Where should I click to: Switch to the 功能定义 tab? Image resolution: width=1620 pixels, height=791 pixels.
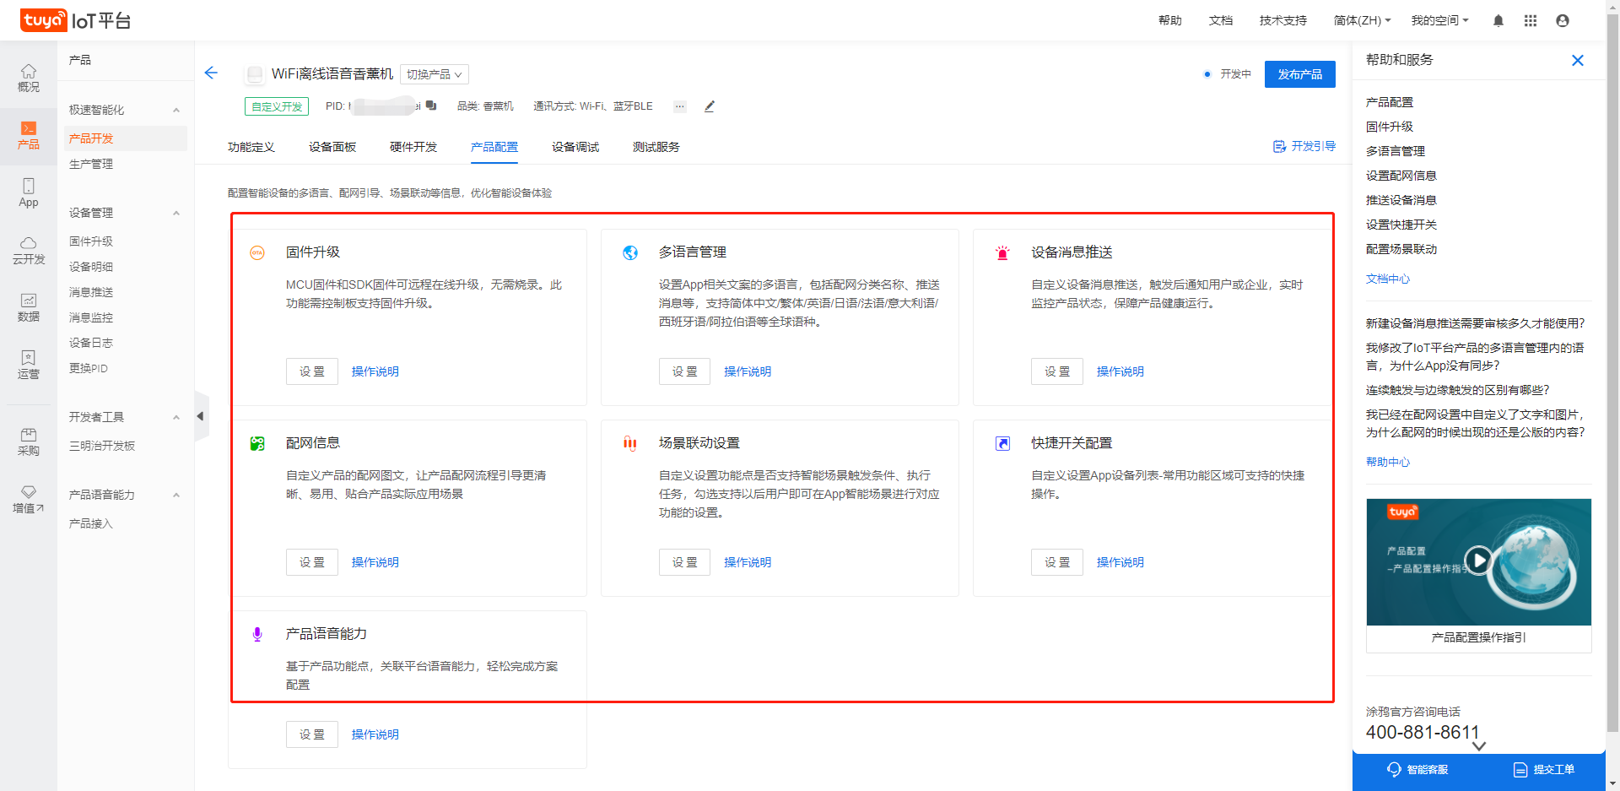click(x=251, y=147)
